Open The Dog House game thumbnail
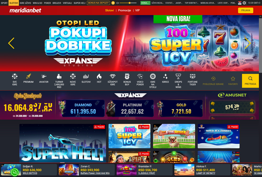The image size is (262, 177). tap(174, 136)
